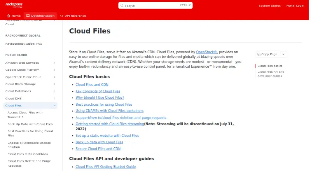Image resolution: width=311 pixels, height=171 pixels.
Task: Open the Home tab
Action: click(x=14, y=16)
